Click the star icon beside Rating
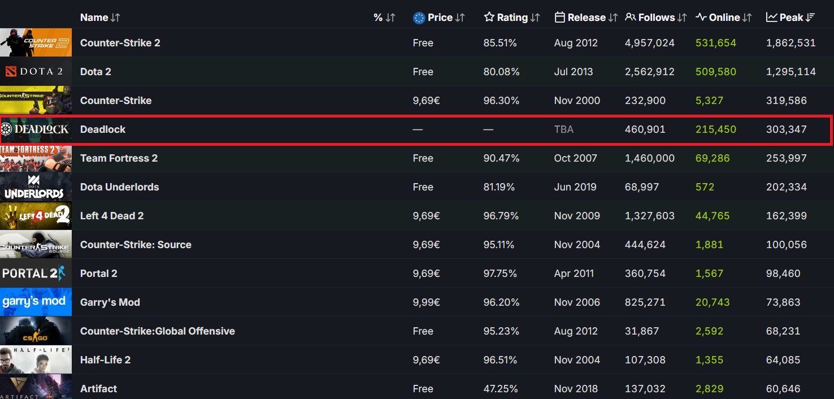The image size is (834, 399). point(489,18)
